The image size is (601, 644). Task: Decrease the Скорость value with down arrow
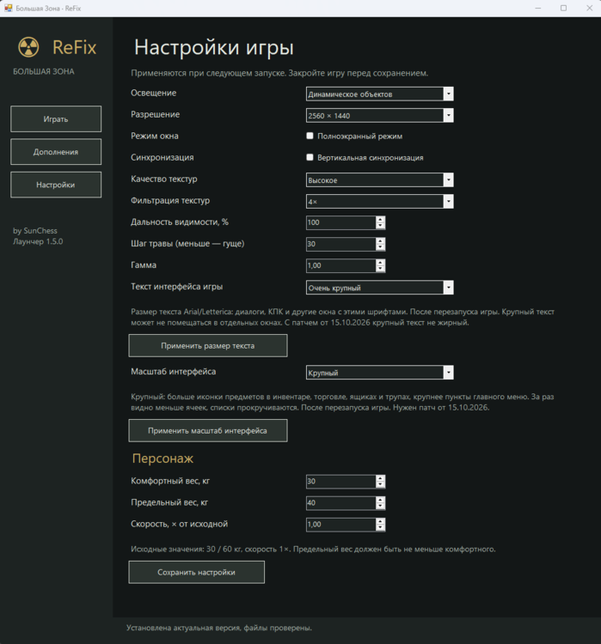(x=381, y=527)
